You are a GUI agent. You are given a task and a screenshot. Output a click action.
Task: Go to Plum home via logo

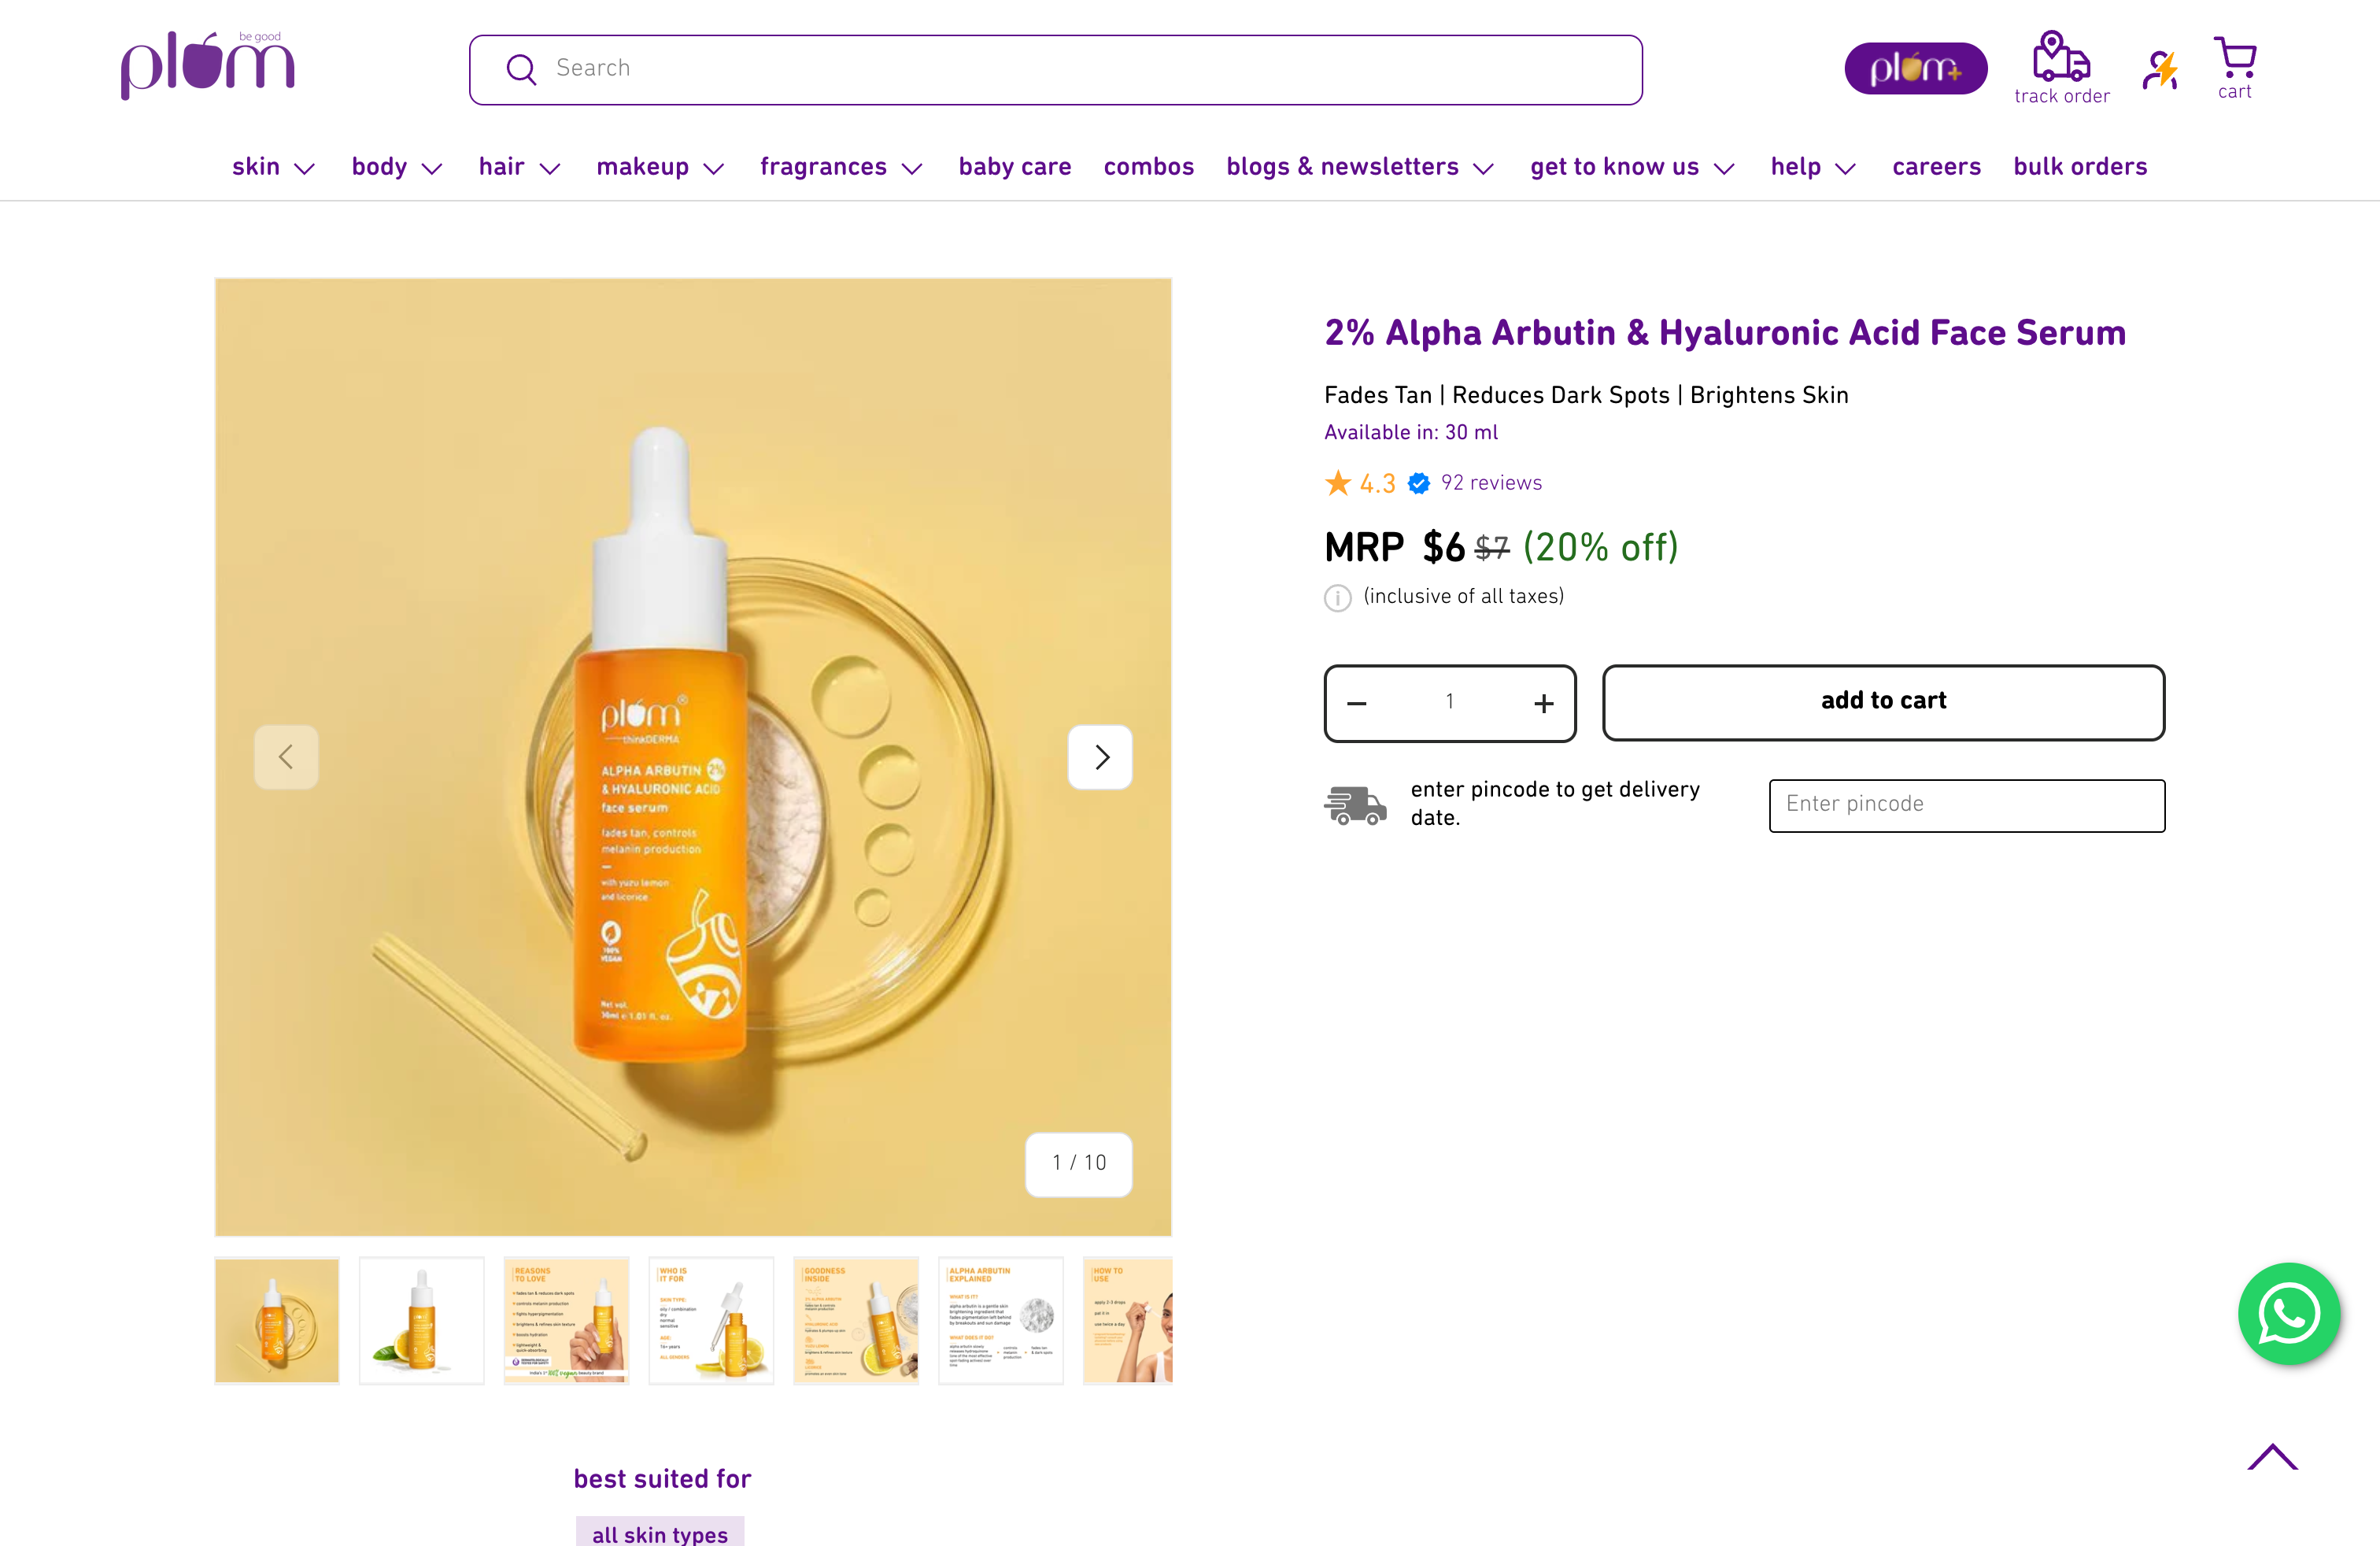(x=208, y=65)
